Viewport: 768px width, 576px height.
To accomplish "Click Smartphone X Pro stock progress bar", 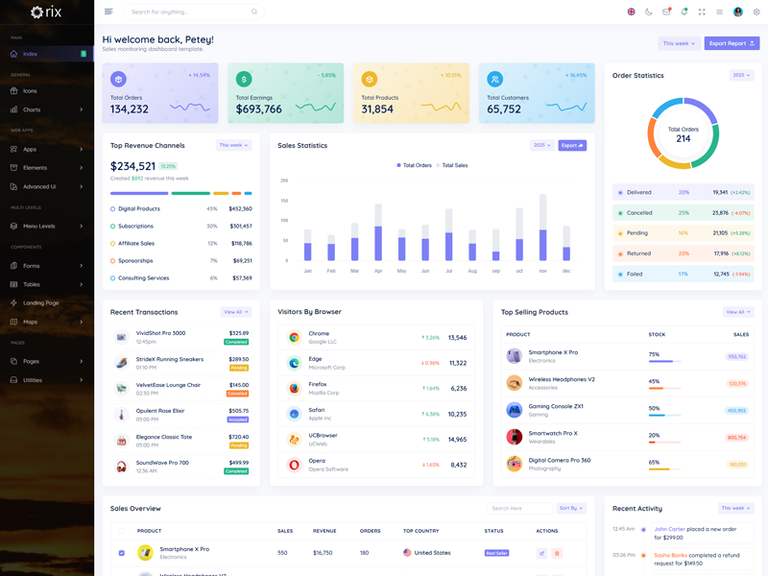I will click(664, 362).
